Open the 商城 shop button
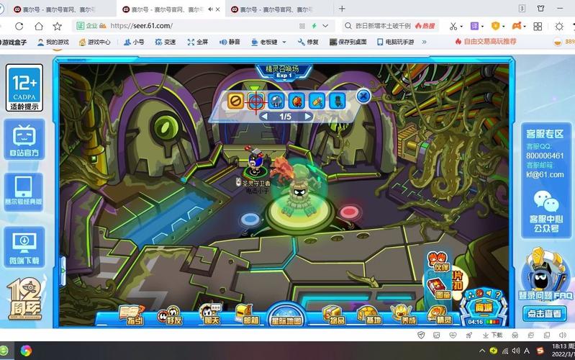 (x=484, y=307)
